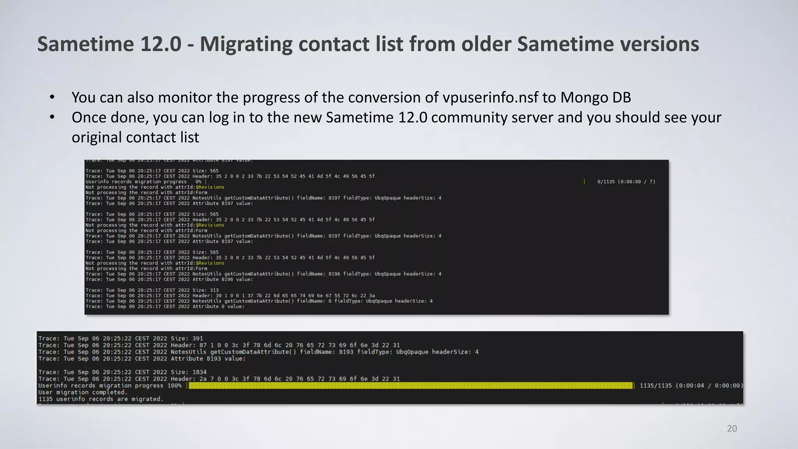Click the trace line 'Size: 391'
Viewport: 798px width, 449px height.
click(120, 338)
